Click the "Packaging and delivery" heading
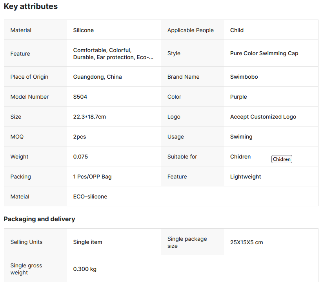Image resolution: width=322 pixels, height=285 pixels. point(39,219)
